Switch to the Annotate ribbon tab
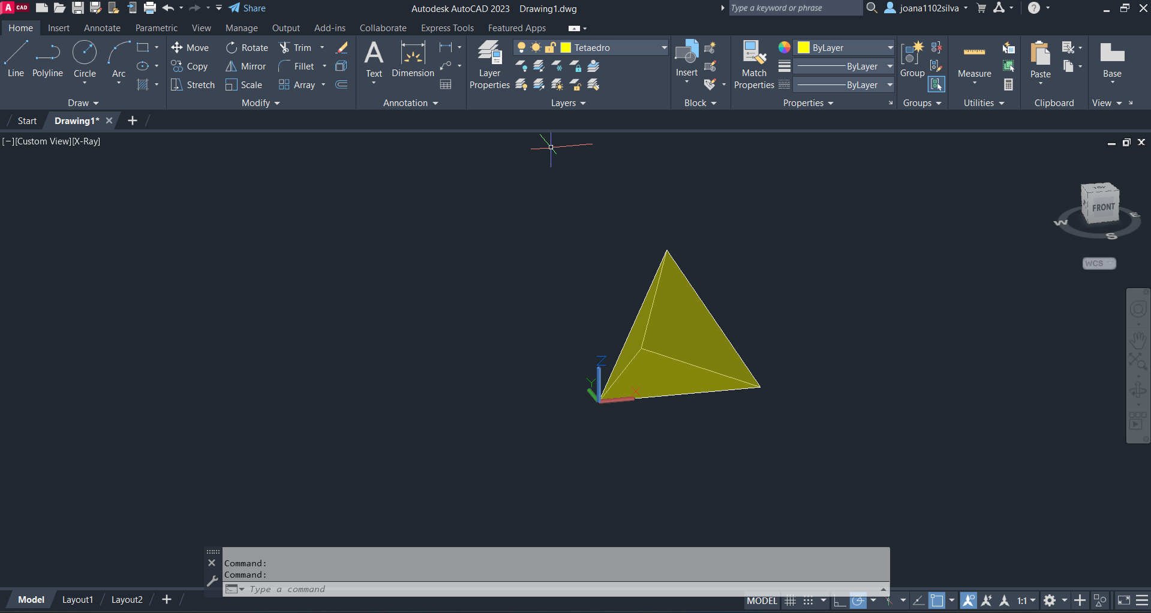Viewport: 1151px width, 613px height. pos(102,28)
